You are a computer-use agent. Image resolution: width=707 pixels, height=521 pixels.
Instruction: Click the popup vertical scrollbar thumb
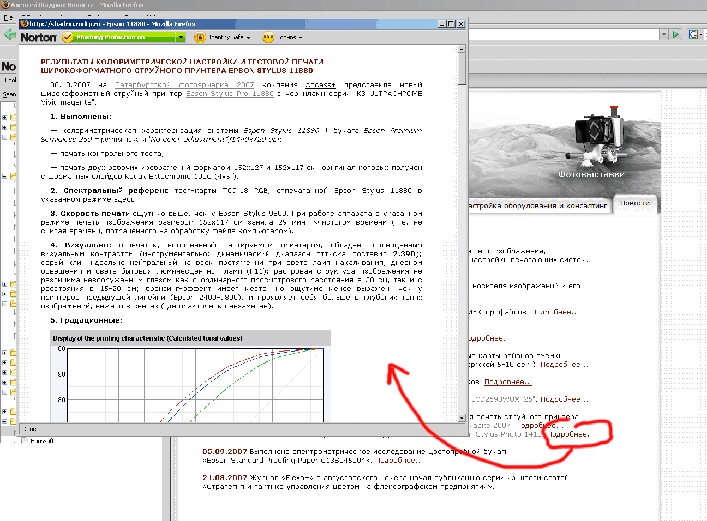(462, 69)
